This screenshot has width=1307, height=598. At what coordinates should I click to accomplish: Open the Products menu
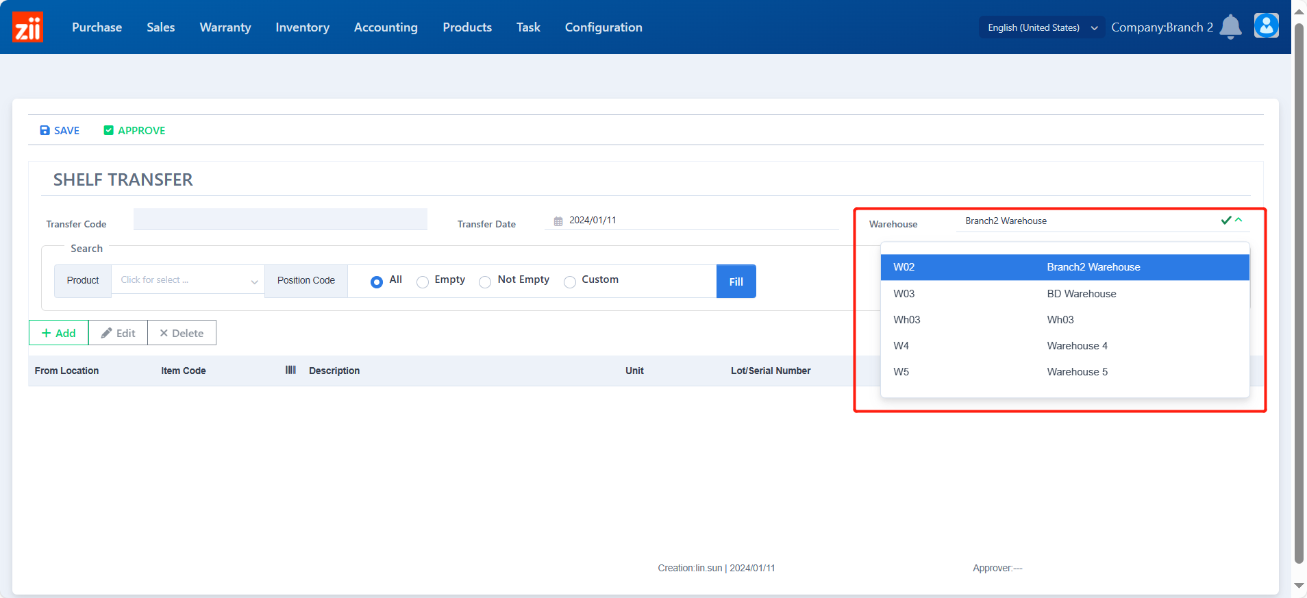(467, 27)
